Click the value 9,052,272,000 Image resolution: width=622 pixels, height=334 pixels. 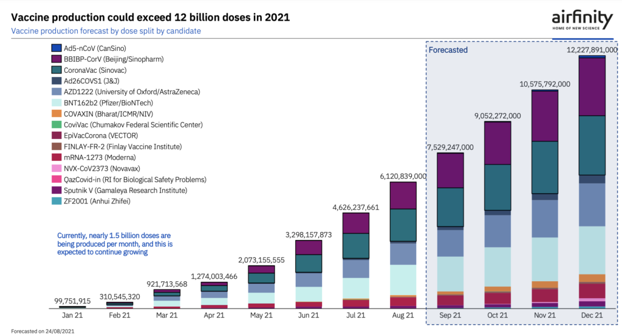[x=497, y=116]
